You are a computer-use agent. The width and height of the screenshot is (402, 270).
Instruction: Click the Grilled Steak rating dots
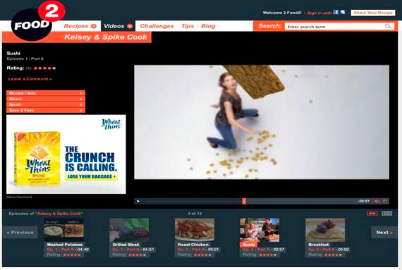pyautogui.click(x=137, y=255)
